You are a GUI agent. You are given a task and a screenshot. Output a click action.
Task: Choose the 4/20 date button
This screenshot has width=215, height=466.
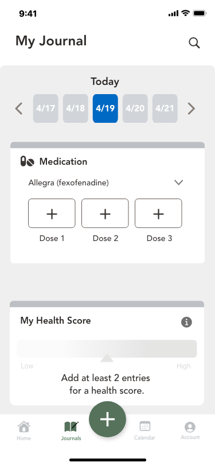tap(135, 108)
